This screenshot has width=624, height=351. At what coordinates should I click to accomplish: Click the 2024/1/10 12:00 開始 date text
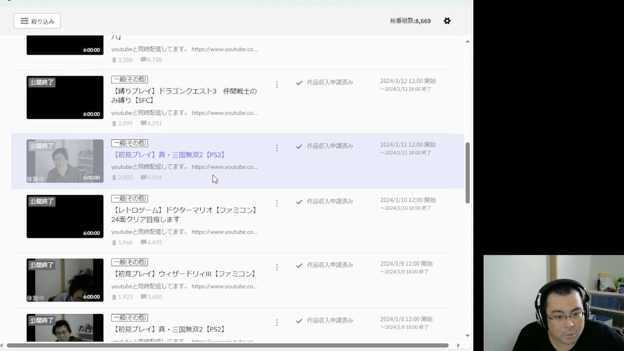pos(408,200)
